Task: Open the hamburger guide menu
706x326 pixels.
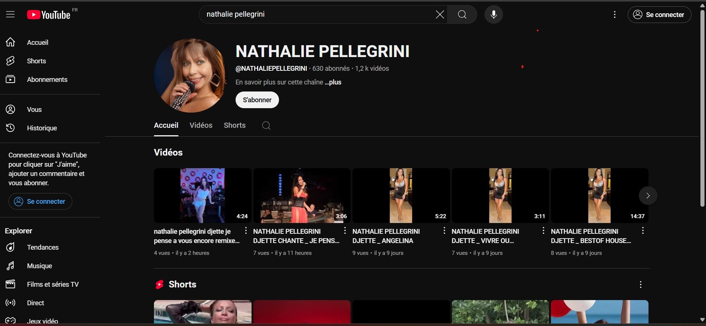Action: (10, 14)
